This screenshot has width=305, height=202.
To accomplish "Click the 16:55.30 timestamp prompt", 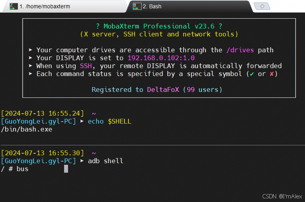I will pos(42,153).
